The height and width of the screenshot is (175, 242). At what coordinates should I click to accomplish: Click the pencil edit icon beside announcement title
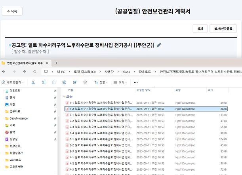point(159,46)
